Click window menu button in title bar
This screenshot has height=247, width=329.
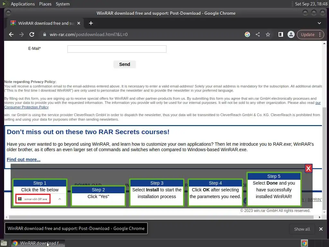8,13
